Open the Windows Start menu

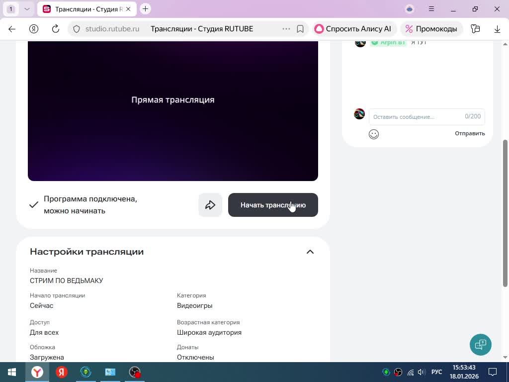[x=12, y=372]
